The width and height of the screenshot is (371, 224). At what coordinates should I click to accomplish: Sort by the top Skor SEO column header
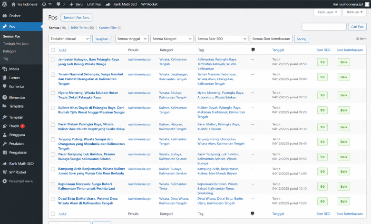[x=323, y=50]
